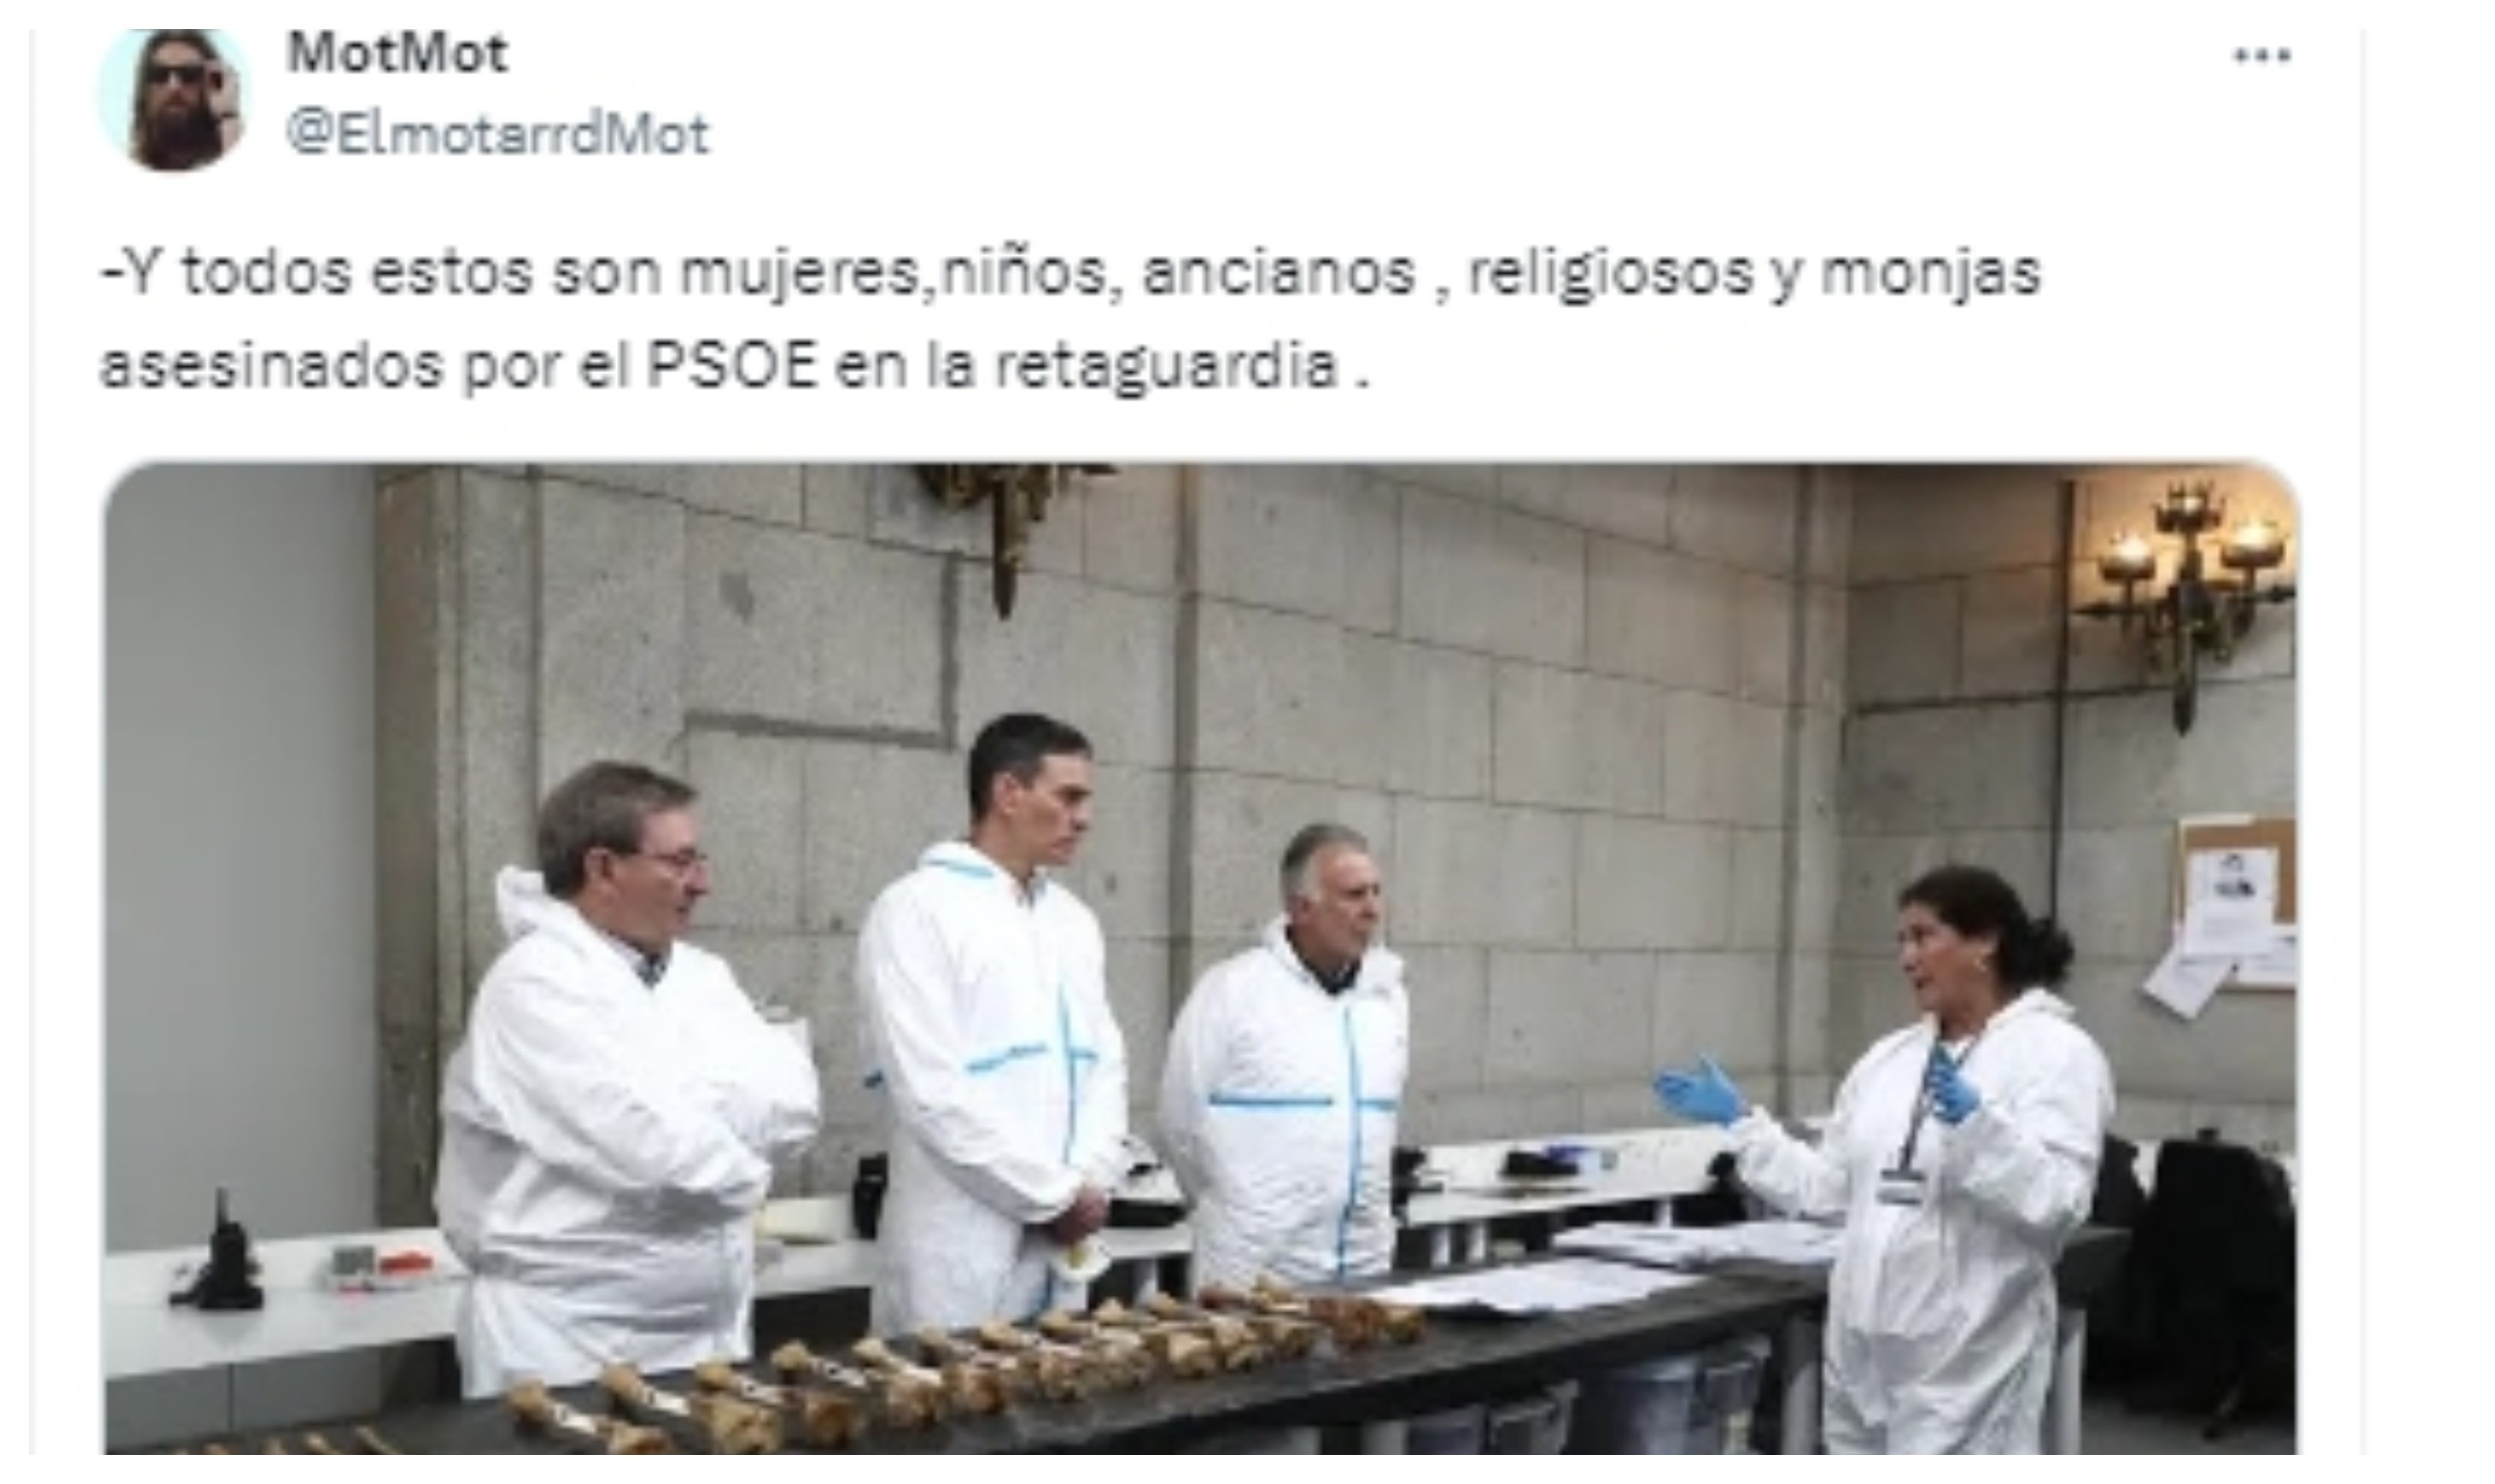This screenshot has height=1484, width=2495.
Task: Click the MotMot display name
Action: pos(398,53)
